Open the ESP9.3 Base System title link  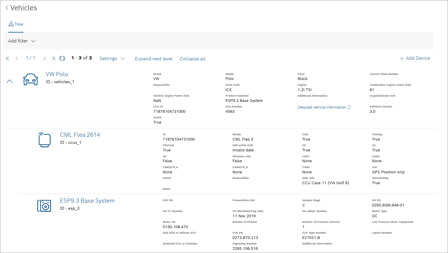(x=87, y=201)
